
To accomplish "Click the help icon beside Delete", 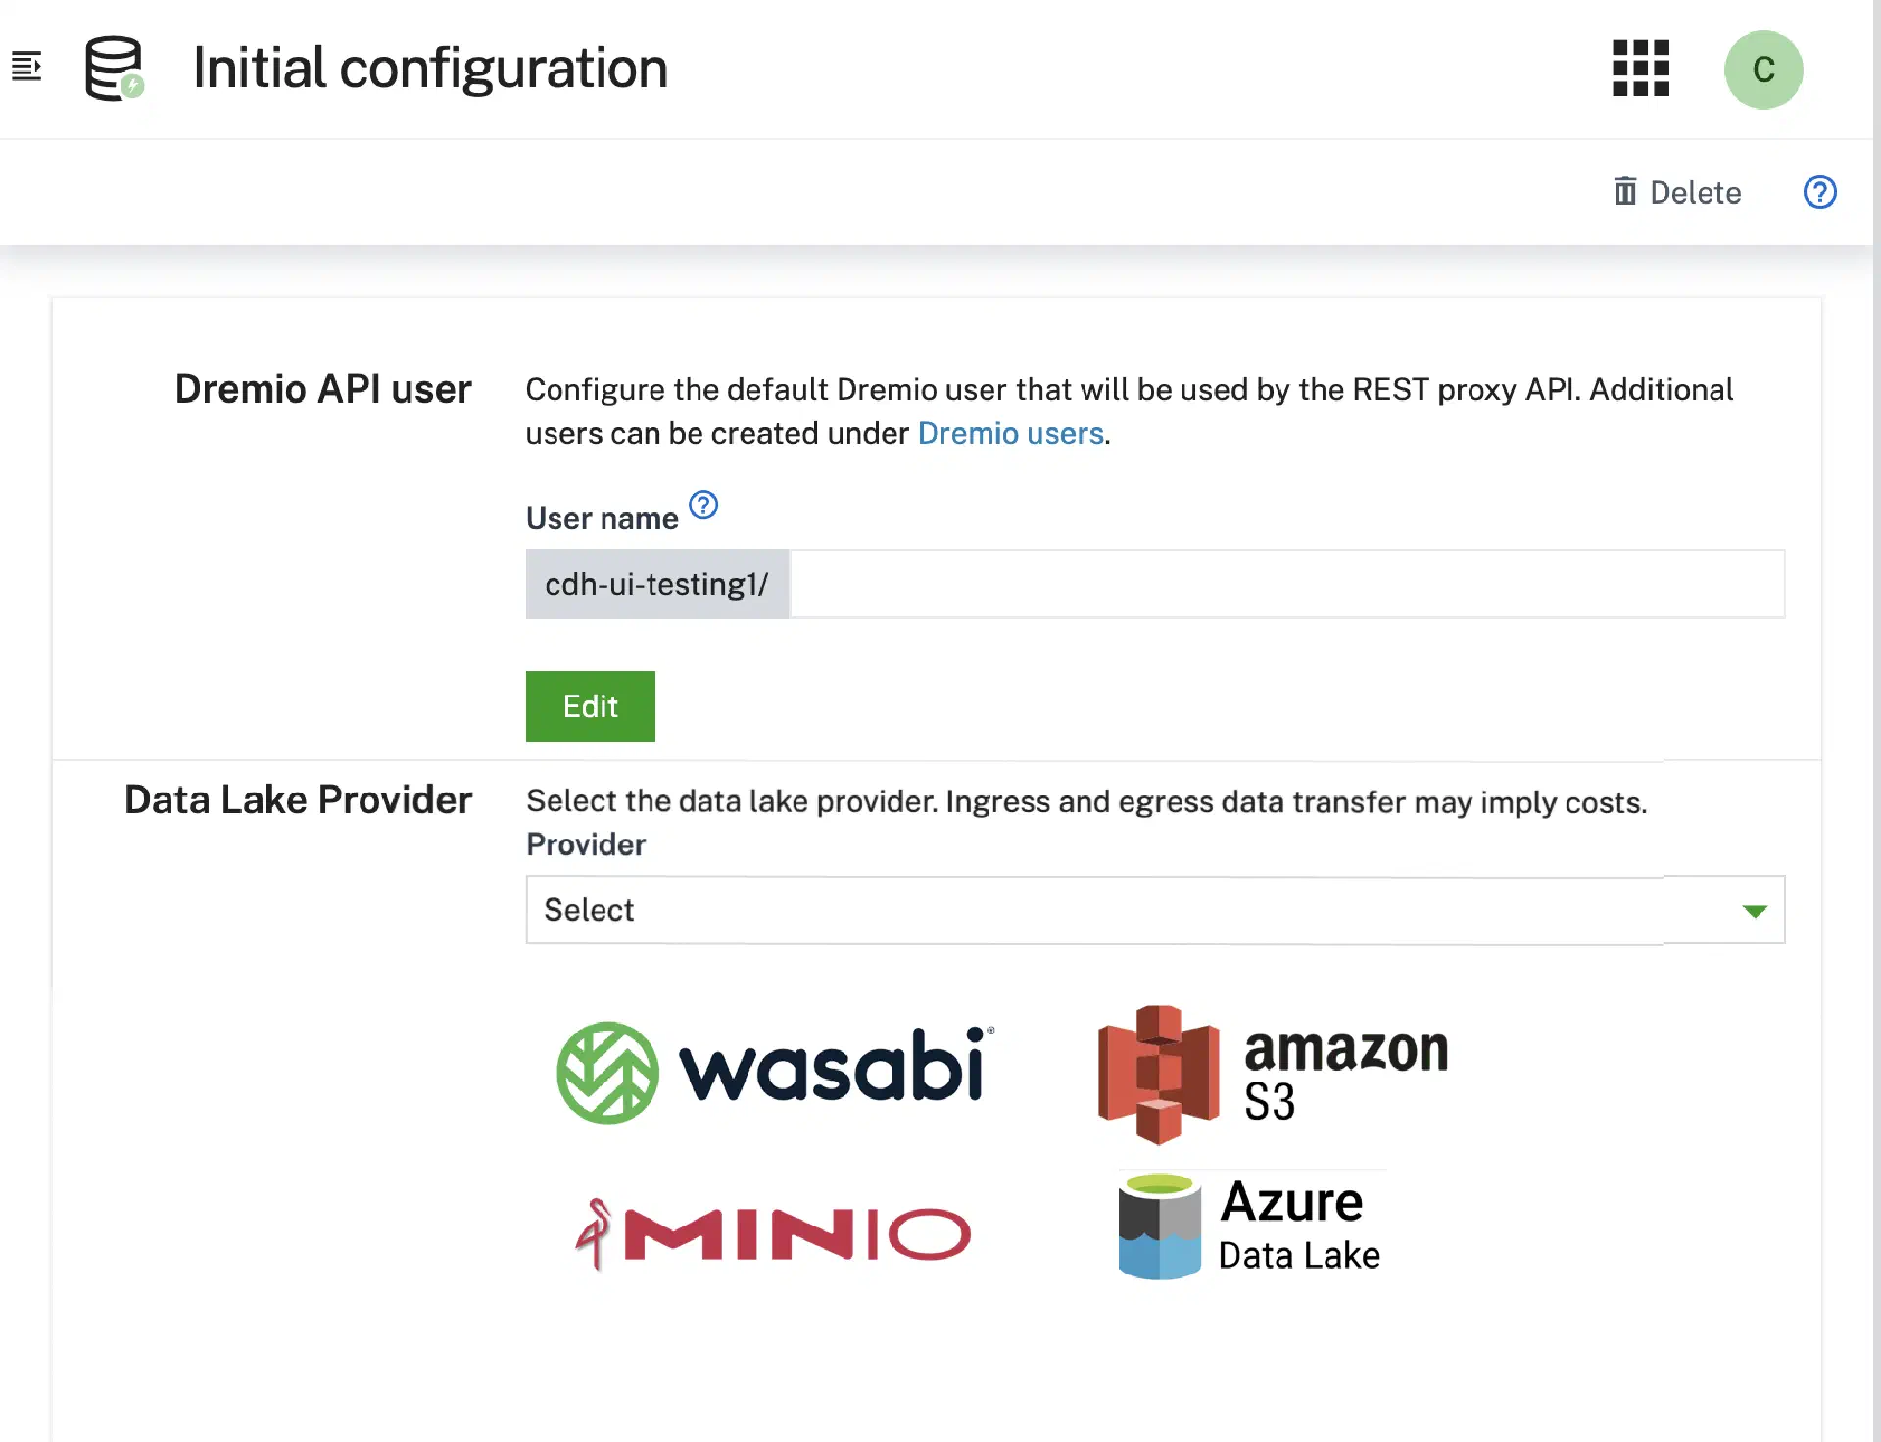I will tap(1819, 192).
